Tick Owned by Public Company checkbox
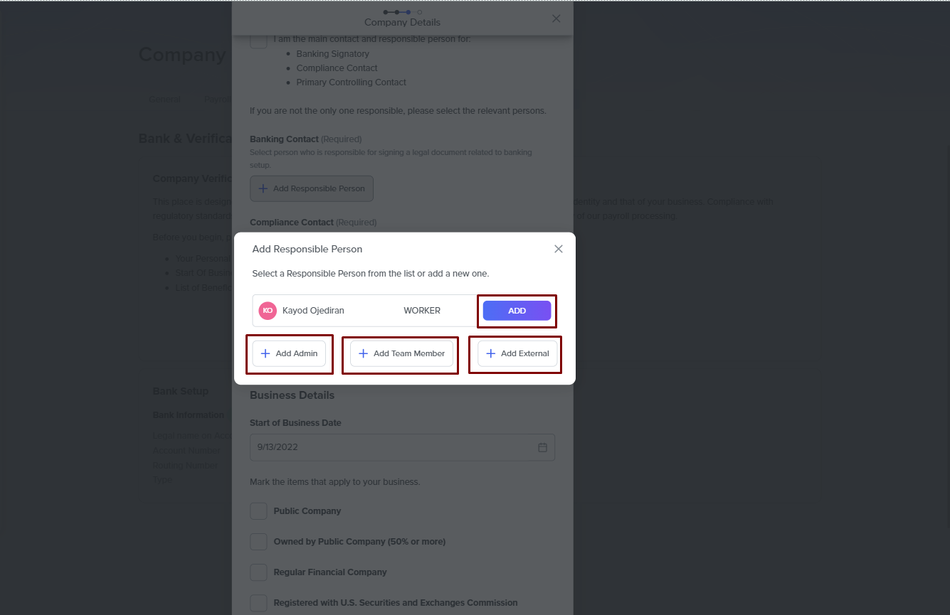This screenshot has width=950, height=615. click(258, 542)
